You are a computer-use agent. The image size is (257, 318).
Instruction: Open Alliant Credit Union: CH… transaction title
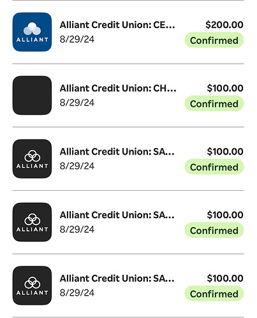click(118, 88)
